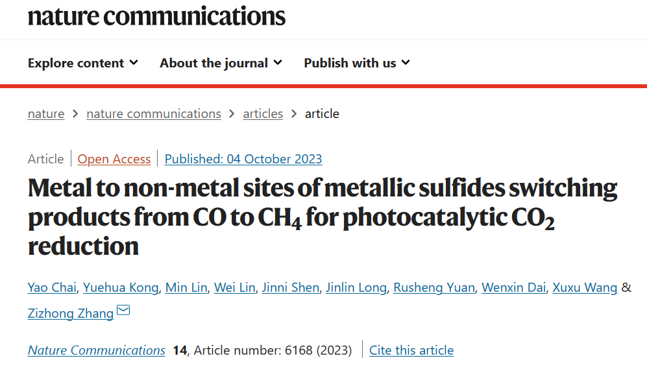Viewport: 647px width, 365px height.
Task: Open the Published: 04 October 2023 link
Action: [243, 159]
